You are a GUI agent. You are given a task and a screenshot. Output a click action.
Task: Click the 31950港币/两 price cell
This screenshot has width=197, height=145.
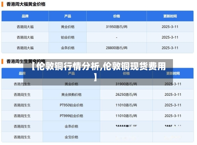(x=117, y=27)
